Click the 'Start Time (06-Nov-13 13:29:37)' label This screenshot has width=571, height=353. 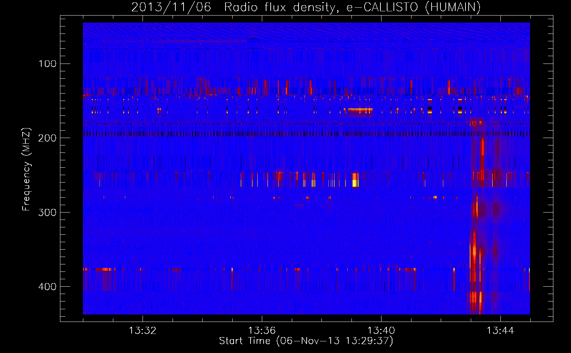coord(306,341)
